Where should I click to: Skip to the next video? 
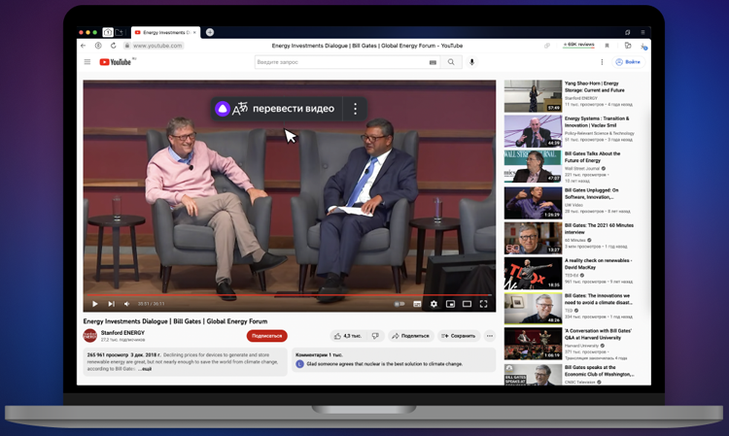pyautogui.click(x=111, y=304)
